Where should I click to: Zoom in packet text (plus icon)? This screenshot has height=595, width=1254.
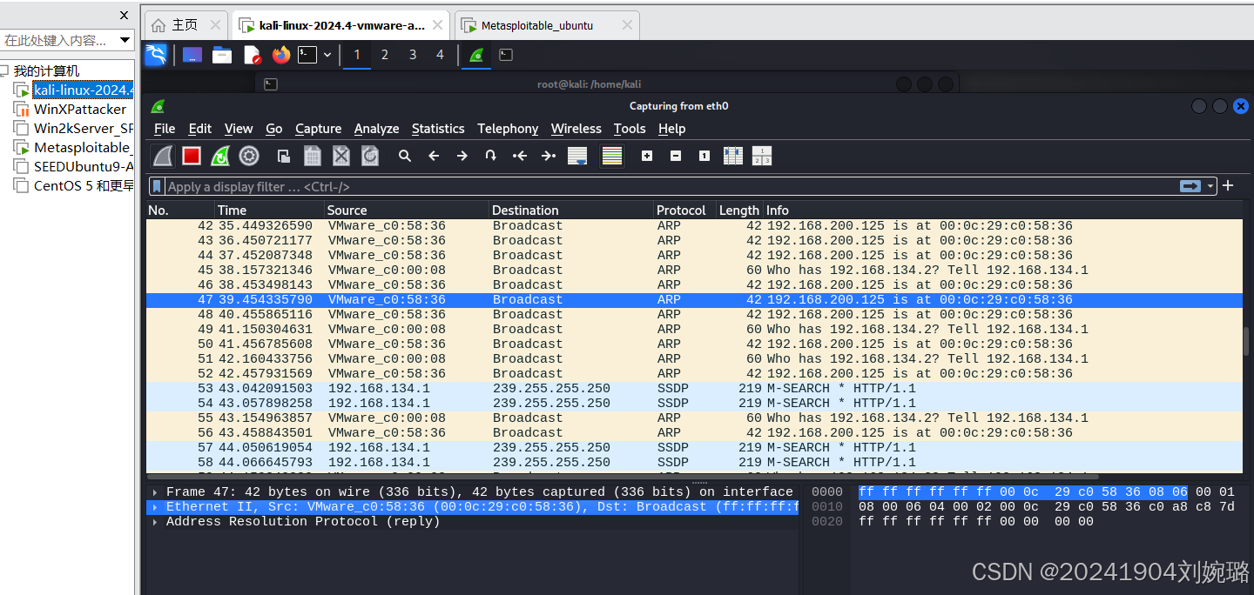click(647, 156)
